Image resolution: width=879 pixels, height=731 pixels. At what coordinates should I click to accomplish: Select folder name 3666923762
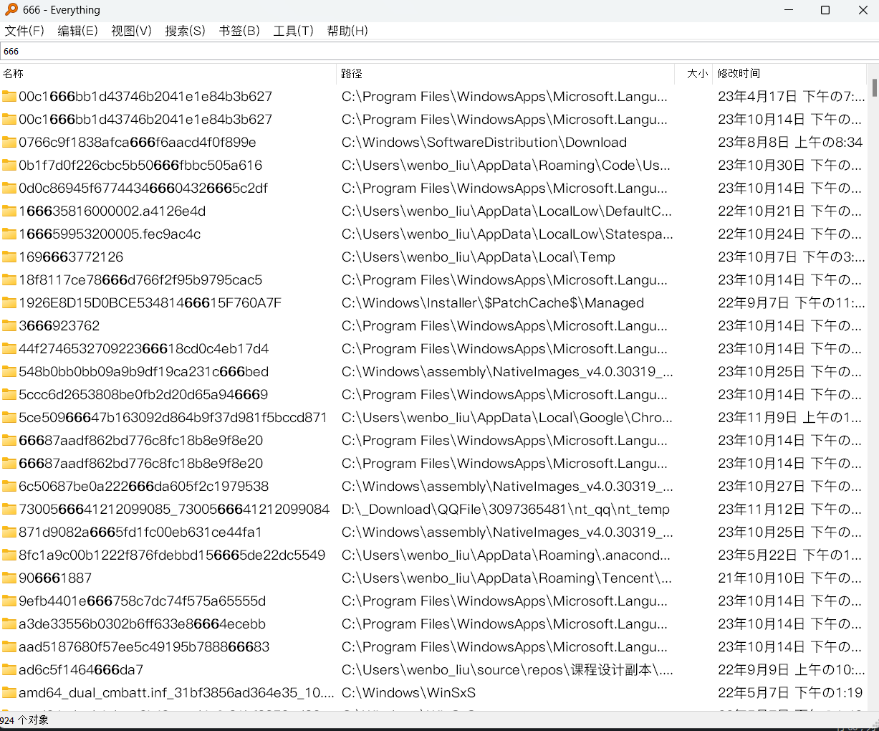59,326
